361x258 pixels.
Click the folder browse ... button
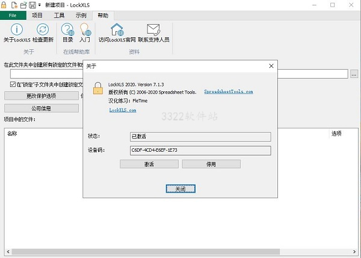(354, 74)
